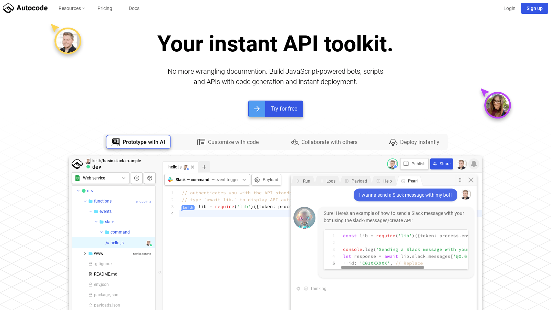Click the 'static assets' label
This screenshot has height=310, width=551.
point(142,254)
